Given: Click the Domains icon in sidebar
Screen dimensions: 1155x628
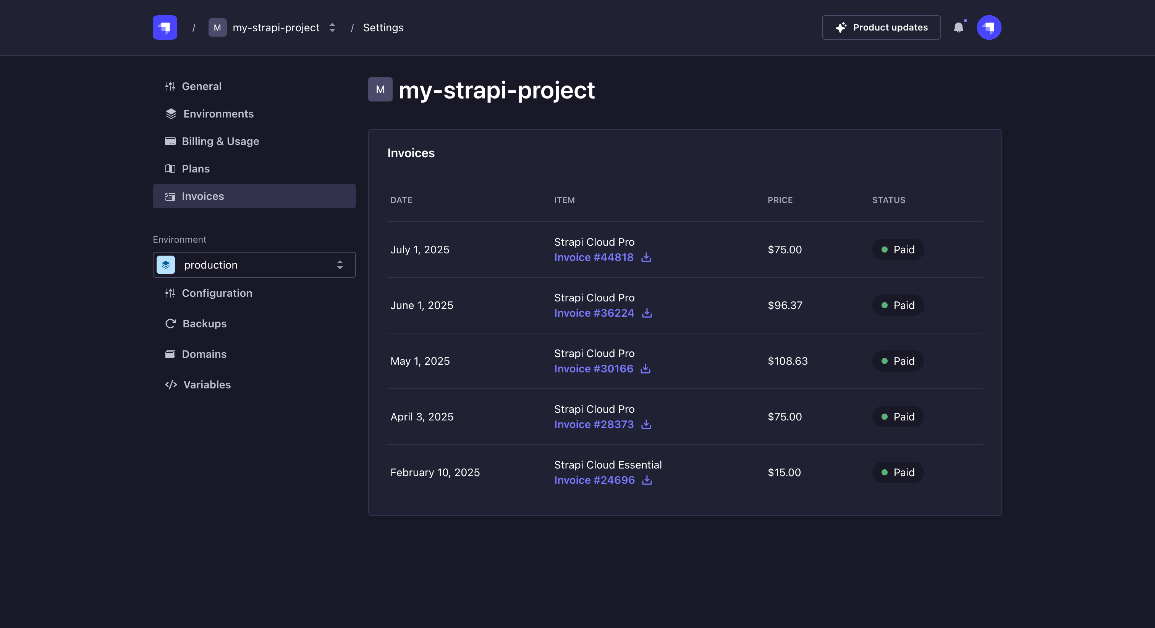Looking at the screenshot, I should click(170, 354).
